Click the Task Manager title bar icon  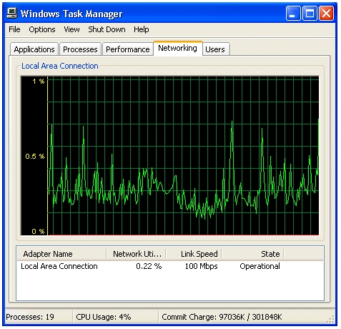pos(12,13)
